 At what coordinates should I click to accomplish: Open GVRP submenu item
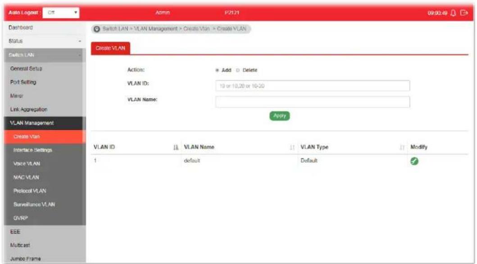45,218
